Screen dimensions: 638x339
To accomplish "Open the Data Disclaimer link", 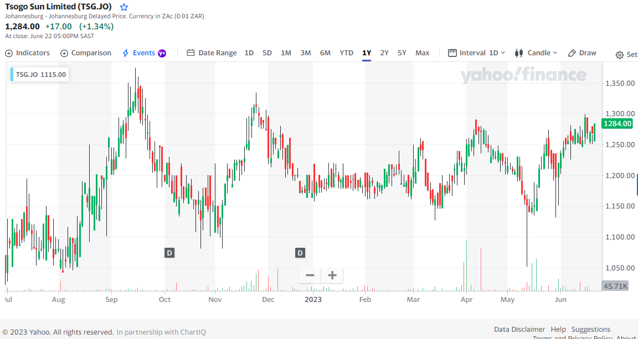I will coord(519,329).
